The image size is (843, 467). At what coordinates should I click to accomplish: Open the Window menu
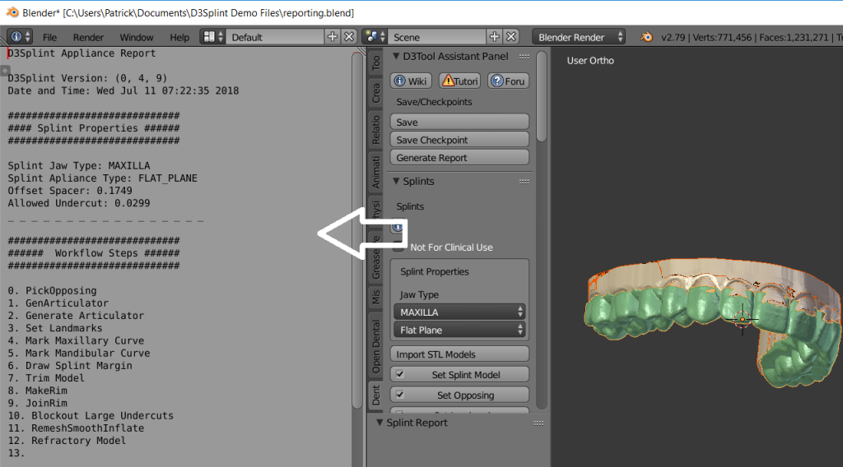click(x=136, y=37)
